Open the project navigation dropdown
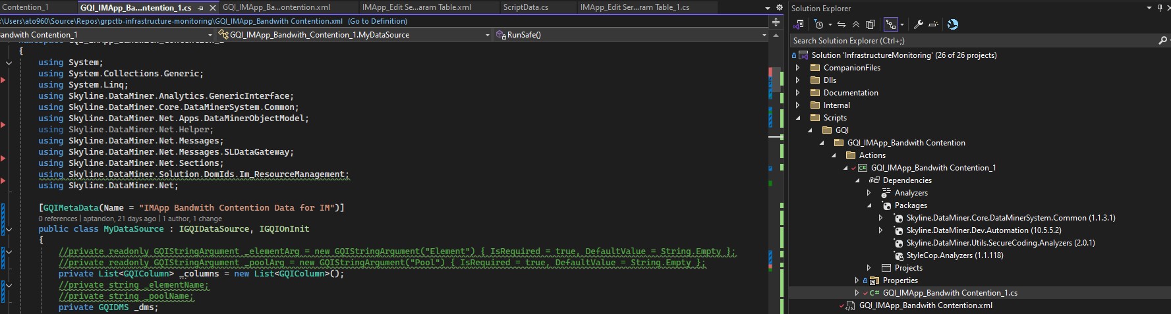 [210, 35]
